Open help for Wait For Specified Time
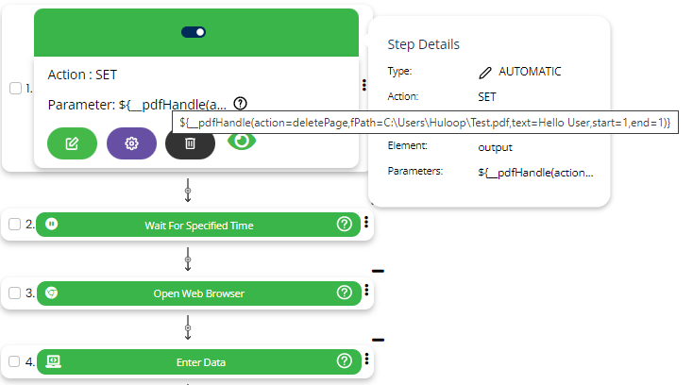 [x=344, y=225]
